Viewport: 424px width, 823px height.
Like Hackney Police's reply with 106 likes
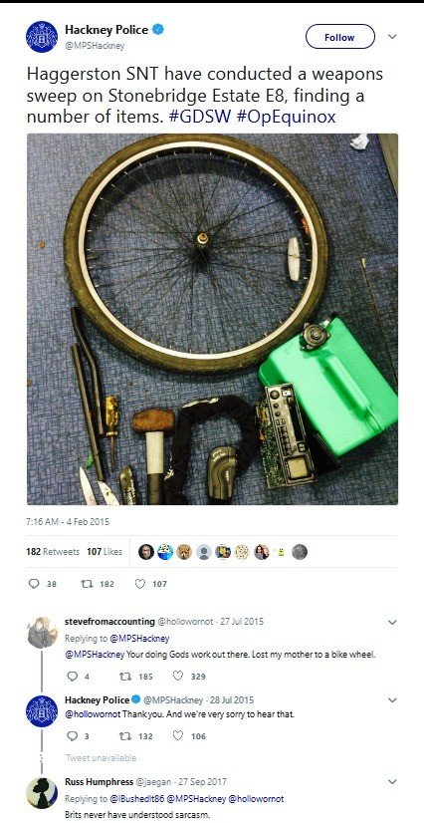coord(178,736)
